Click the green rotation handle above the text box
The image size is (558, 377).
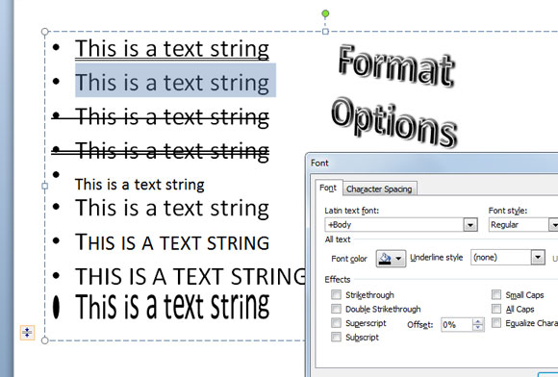(325, 13)
